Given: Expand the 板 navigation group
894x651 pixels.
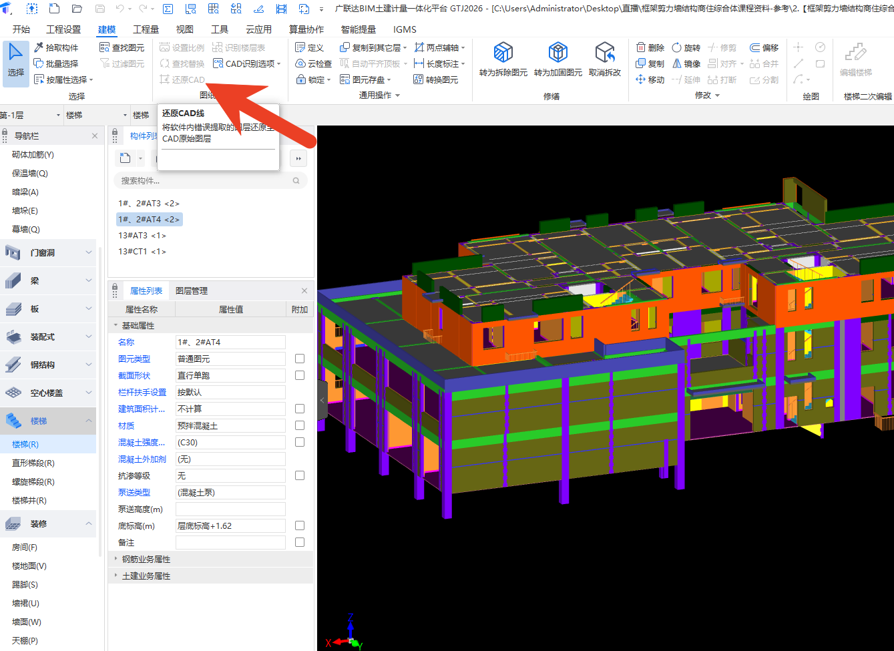Looking at the screenshot, I should (48, 308).
